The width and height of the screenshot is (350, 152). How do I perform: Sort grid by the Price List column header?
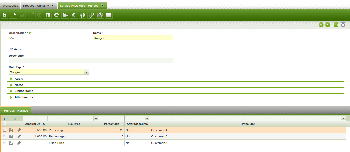[x=248, y=124]
